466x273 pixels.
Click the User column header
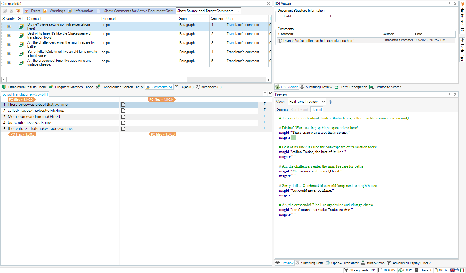(x=247, y=19)
